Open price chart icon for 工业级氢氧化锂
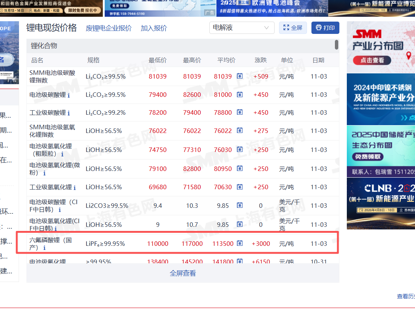415x311 pixels. coord(240,187)
